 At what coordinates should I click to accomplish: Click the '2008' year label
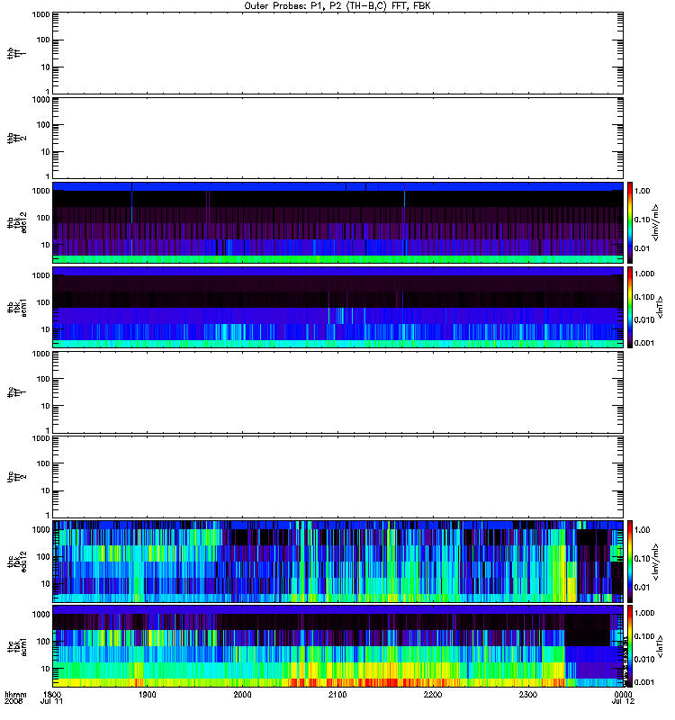click(13, 701)
